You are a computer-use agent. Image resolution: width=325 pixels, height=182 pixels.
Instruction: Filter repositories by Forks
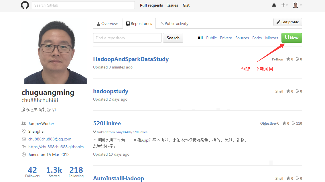257,38
